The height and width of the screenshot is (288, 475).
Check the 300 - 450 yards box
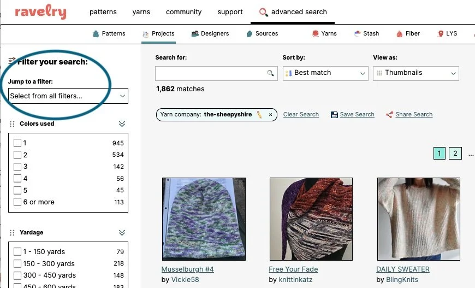tap(17, 275)
